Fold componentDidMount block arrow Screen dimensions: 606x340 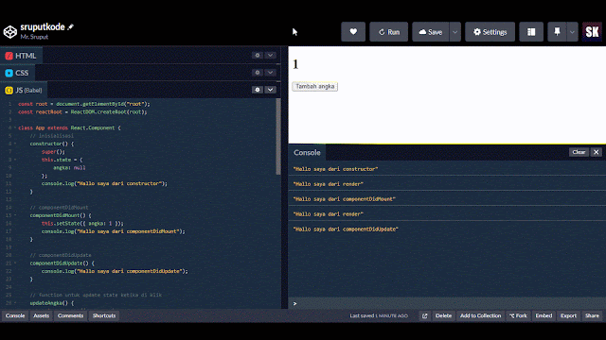(15, 215)
